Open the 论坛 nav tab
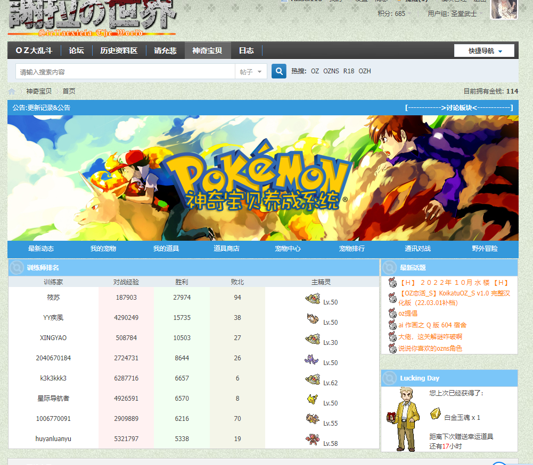533x465 pixels. click(77, 50)
